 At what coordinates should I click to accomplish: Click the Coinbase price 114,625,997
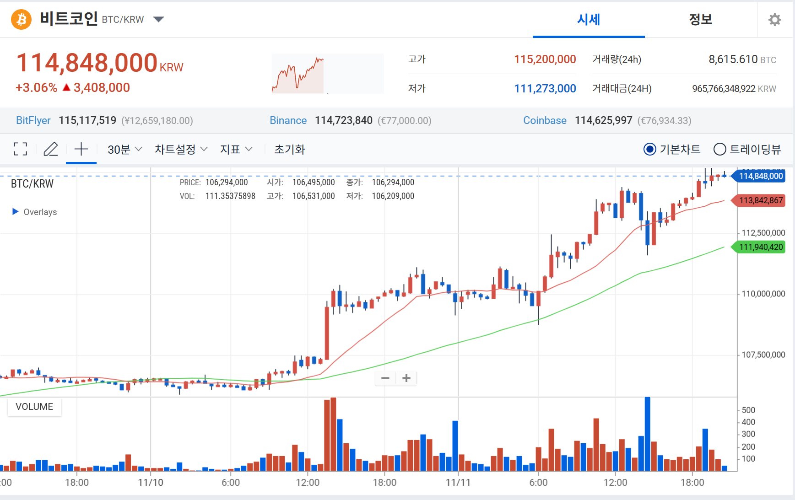coord(604,120)
